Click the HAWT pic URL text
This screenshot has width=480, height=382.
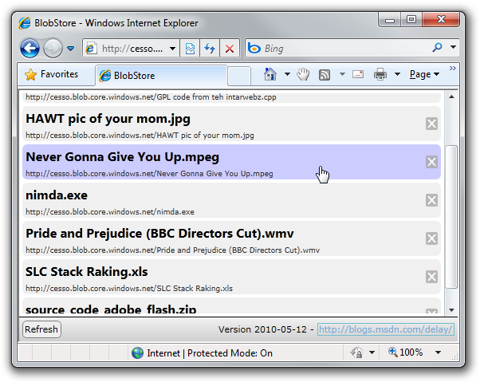140,136
